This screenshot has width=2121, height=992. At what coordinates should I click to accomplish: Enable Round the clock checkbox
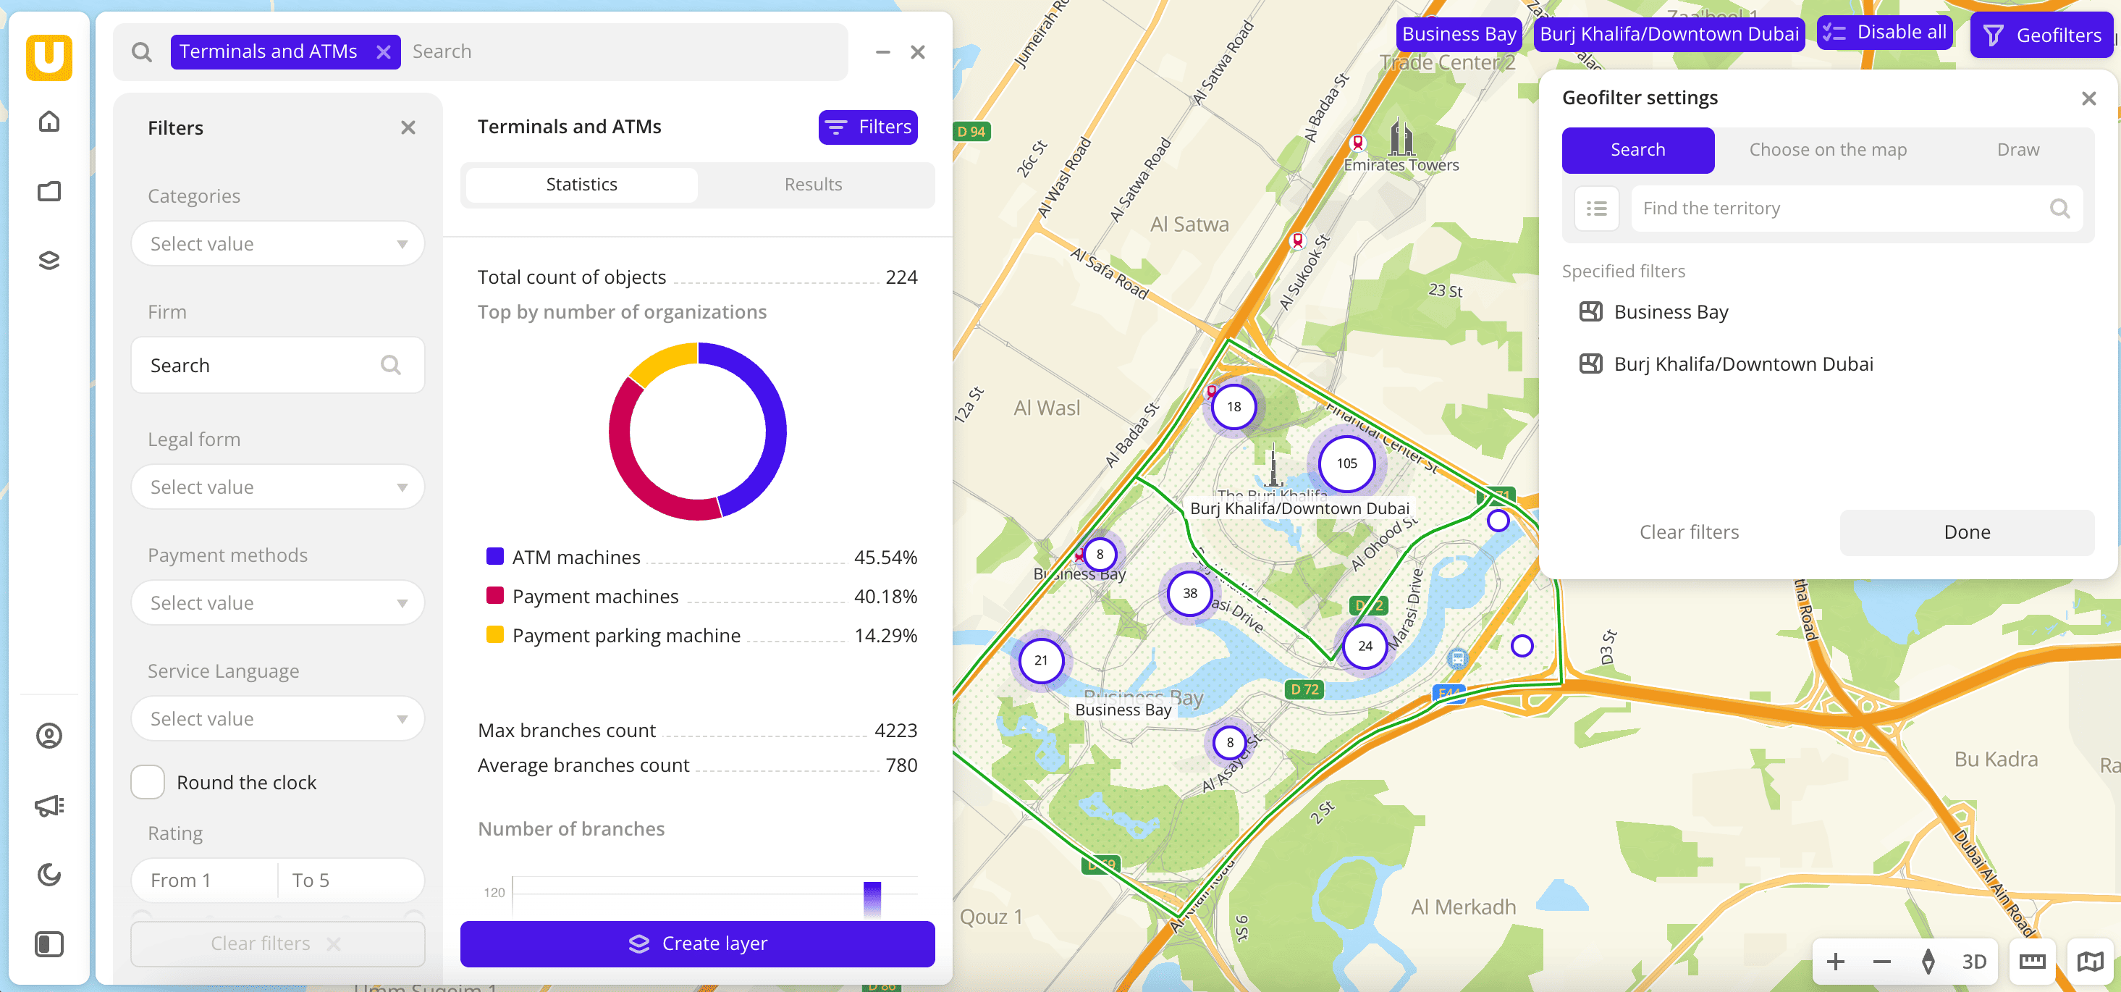point(148,782)
